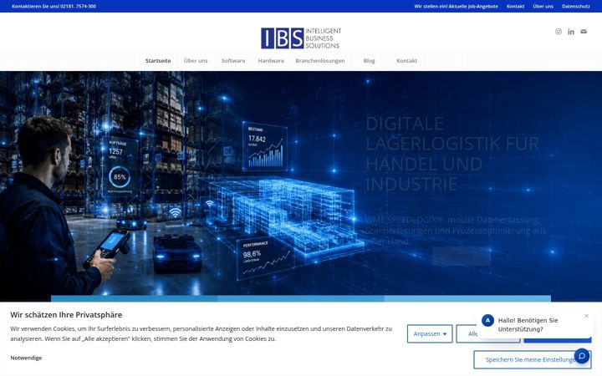Go to the Startseite menu item

158,61
